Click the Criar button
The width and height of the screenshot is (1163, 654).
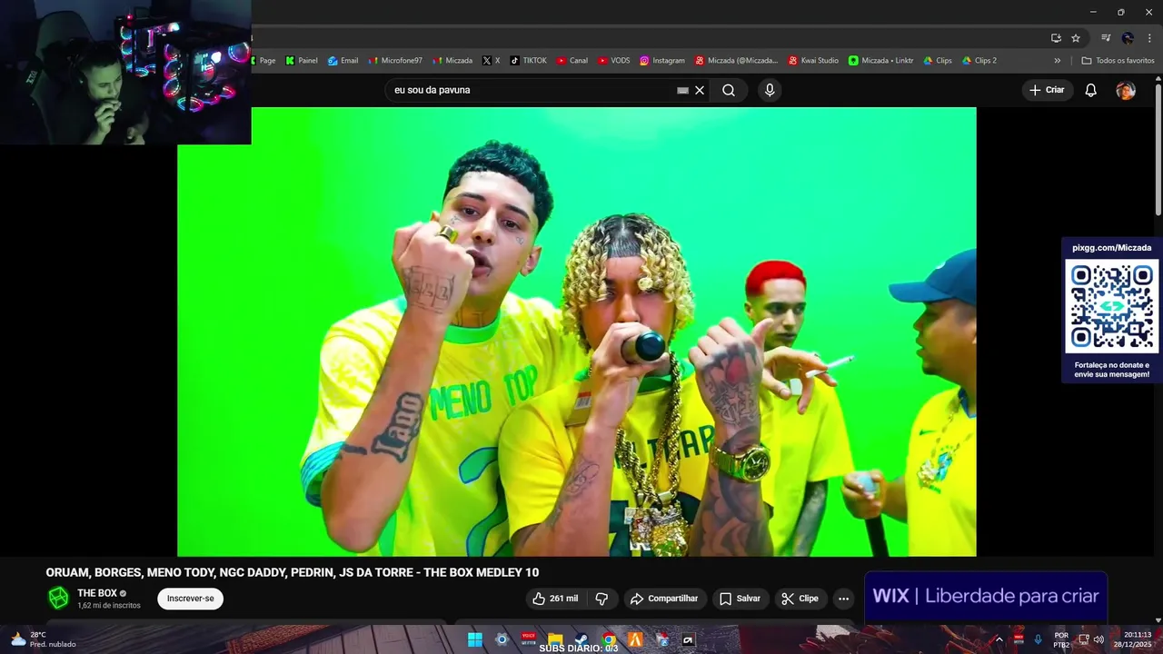(1047, 90)
